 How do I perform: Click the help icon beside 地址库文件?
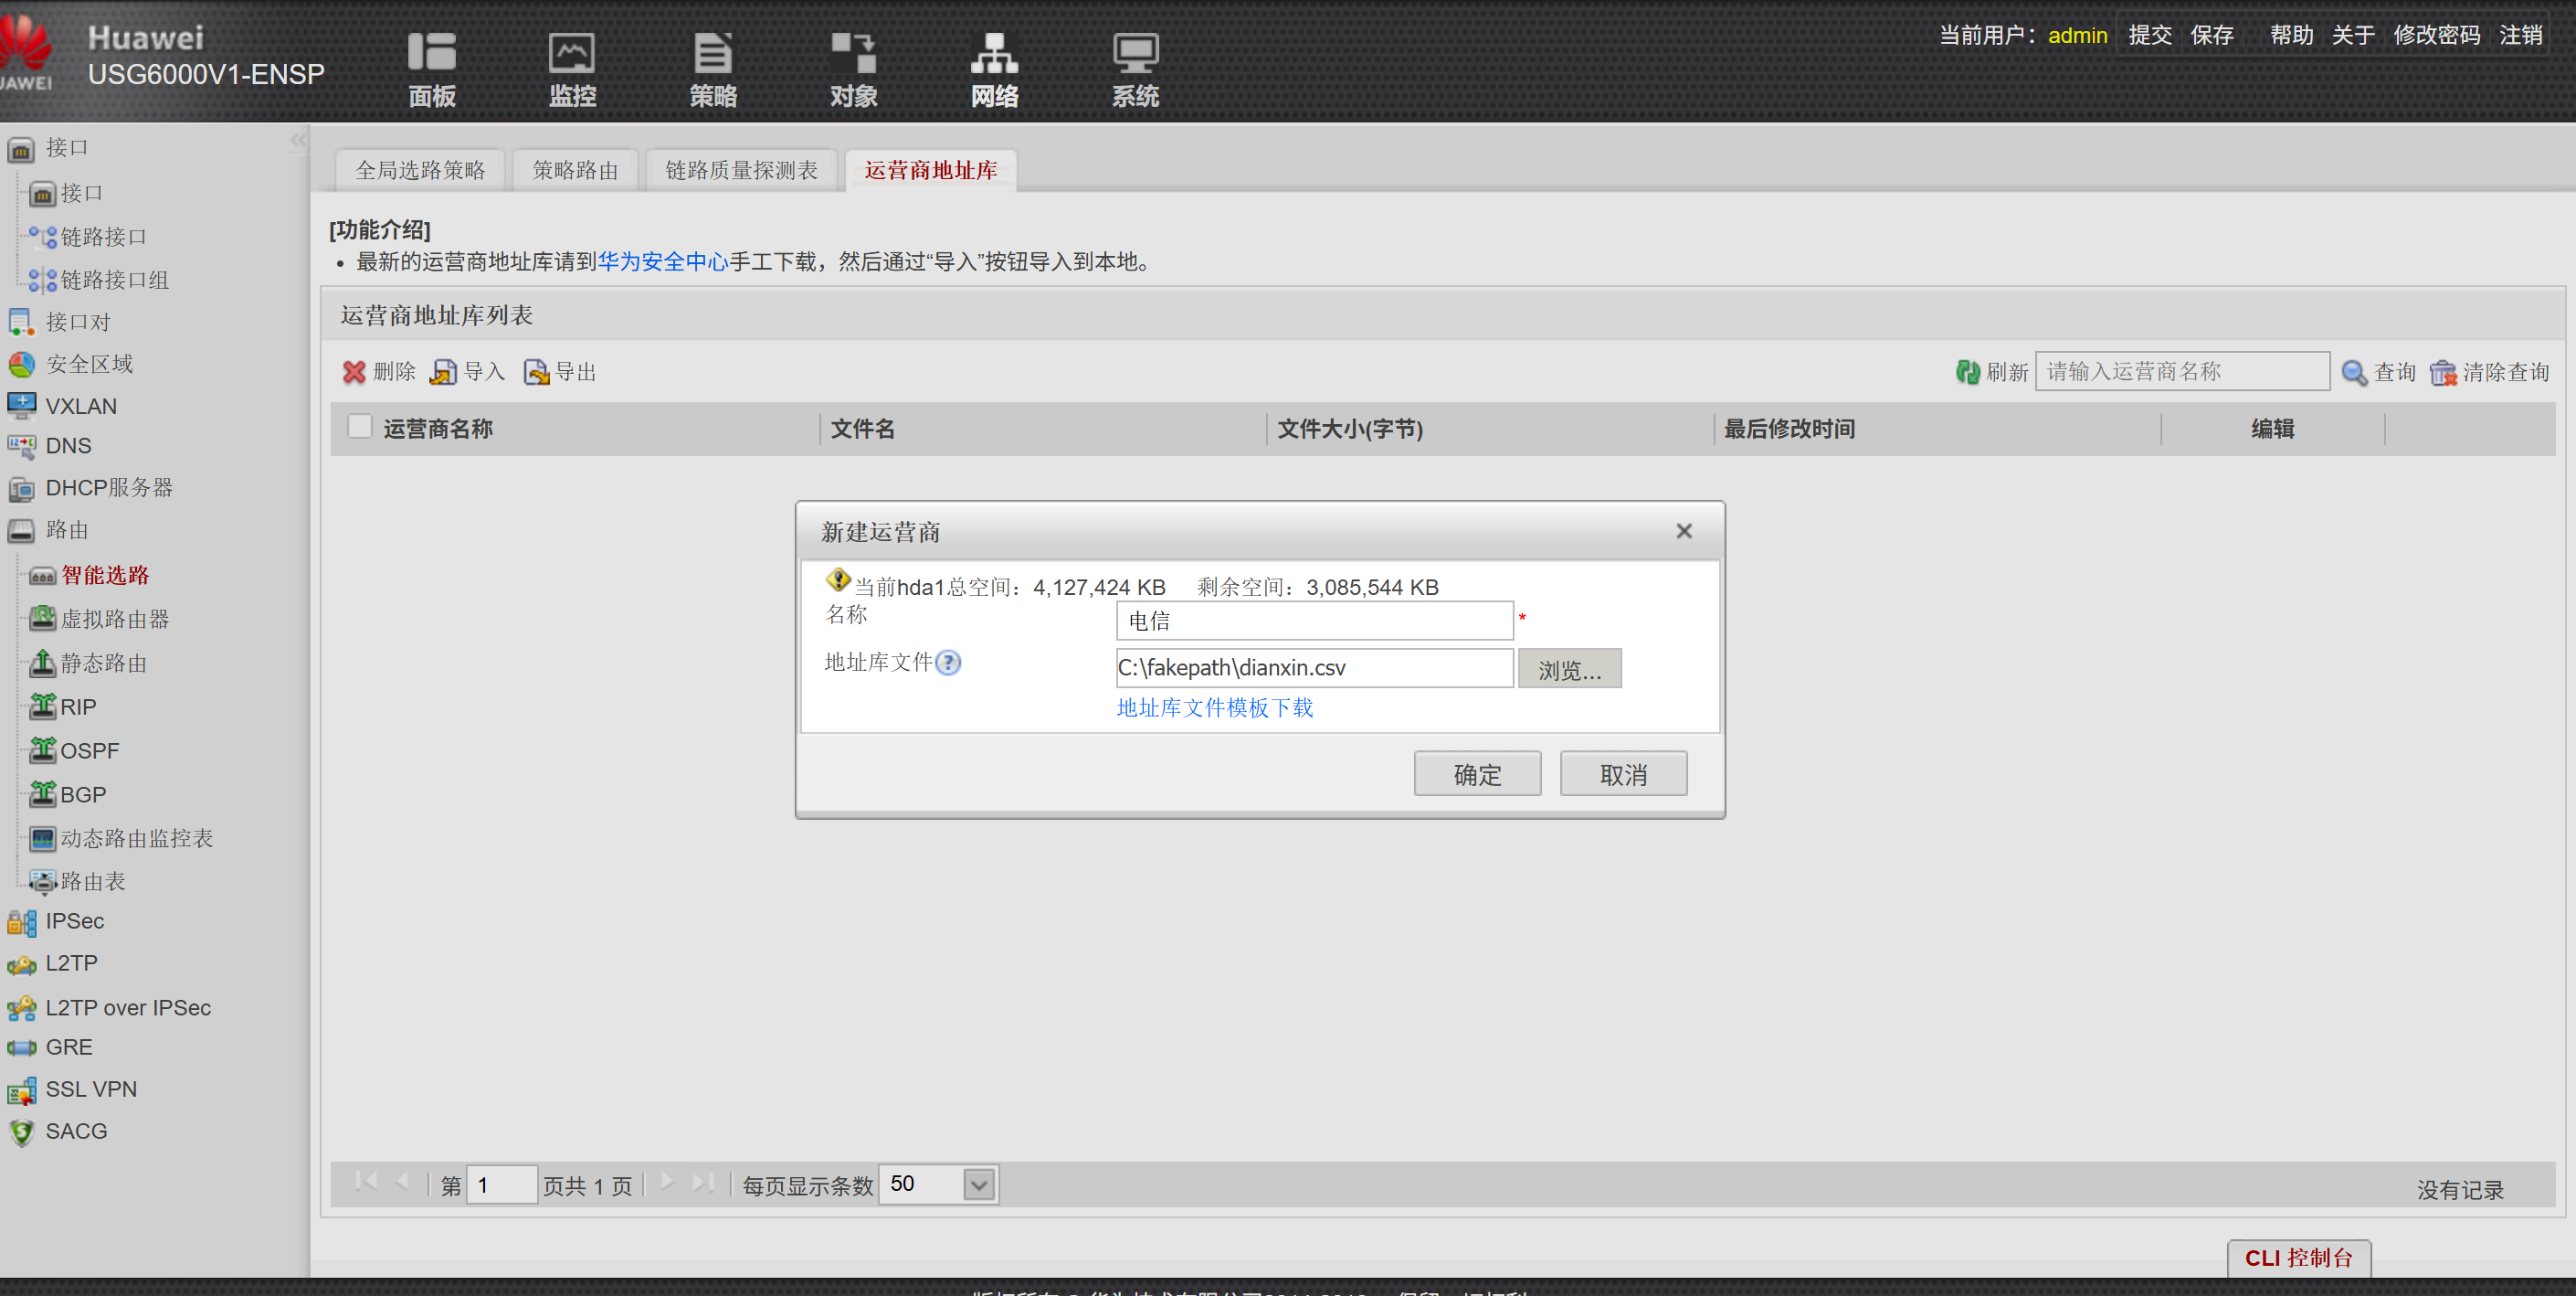[x=948, y=663]
